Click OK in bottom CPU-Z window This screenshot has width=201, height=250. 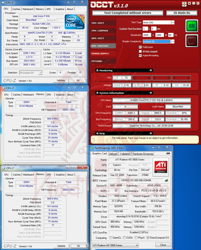(78, 246)
